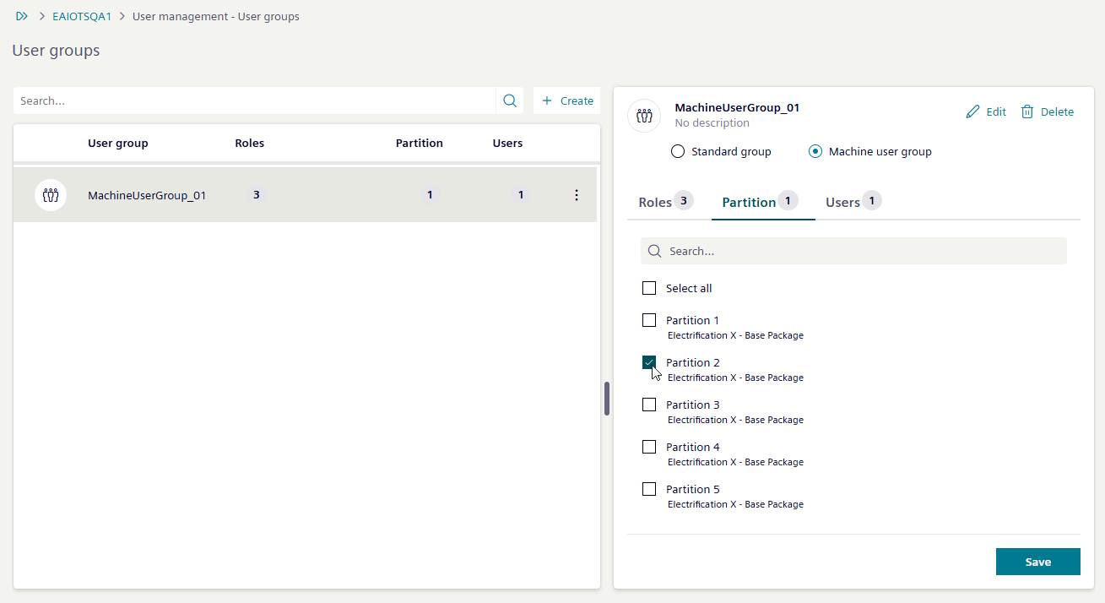The image size is (1105, 603).
Task: Click the user groups Search input box
Action: click(253, 100)
